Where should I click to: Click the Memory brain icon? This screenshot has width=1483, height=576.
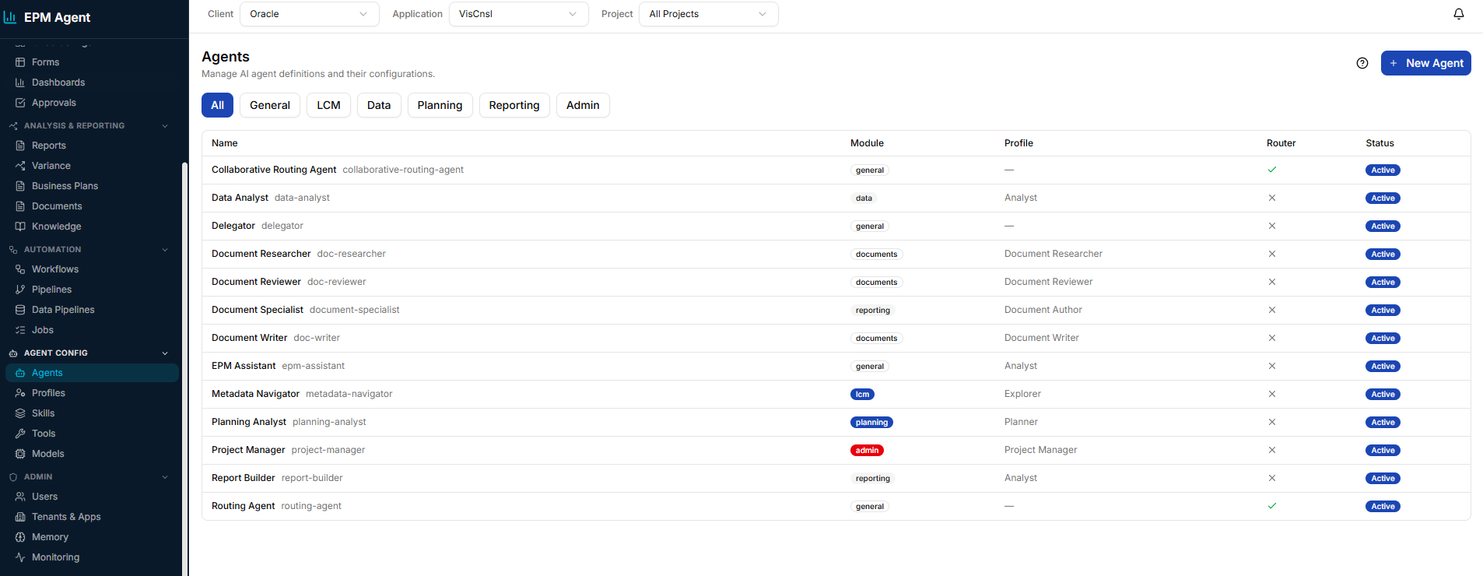20,537
